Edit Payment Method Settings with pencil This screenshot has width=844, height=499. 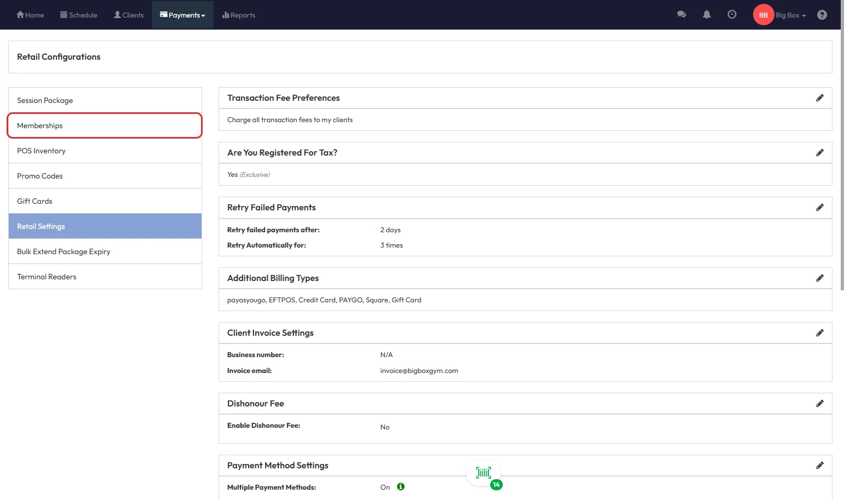(x=819, y=466)
